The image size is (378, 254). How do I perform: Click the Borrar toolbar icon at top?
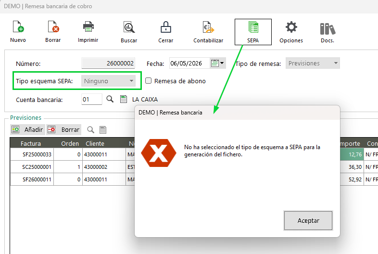point(53,27)
